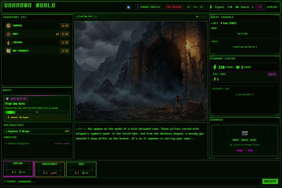Click the Lantern item icon
Image resolution: width=282 pixels, height=188 pixels.
pos(8,42)
